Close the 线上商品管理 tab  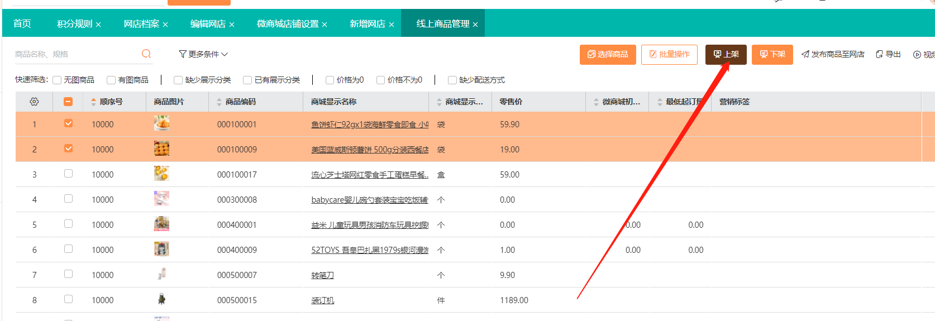point(475,25)
